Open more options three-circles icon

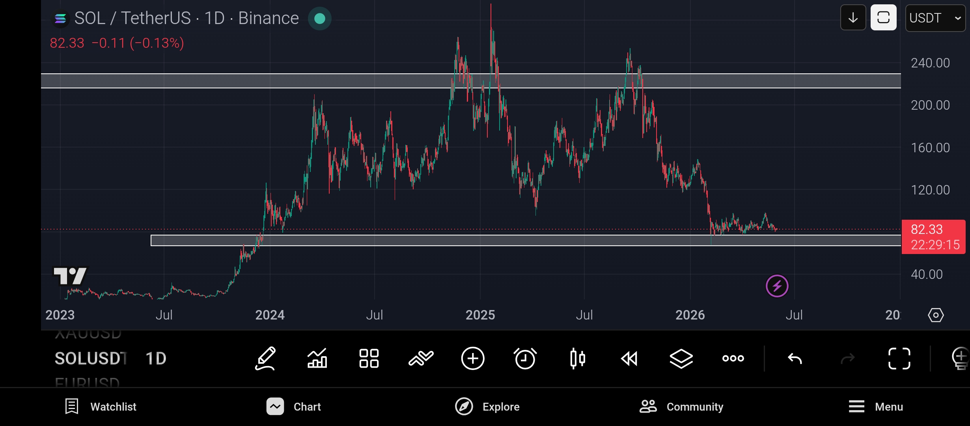point(733,359)
